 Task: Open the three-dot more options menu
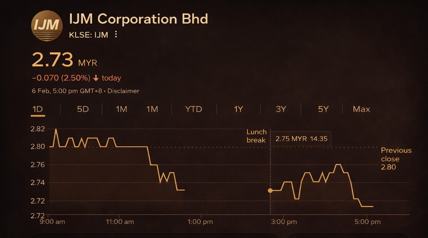116,35
